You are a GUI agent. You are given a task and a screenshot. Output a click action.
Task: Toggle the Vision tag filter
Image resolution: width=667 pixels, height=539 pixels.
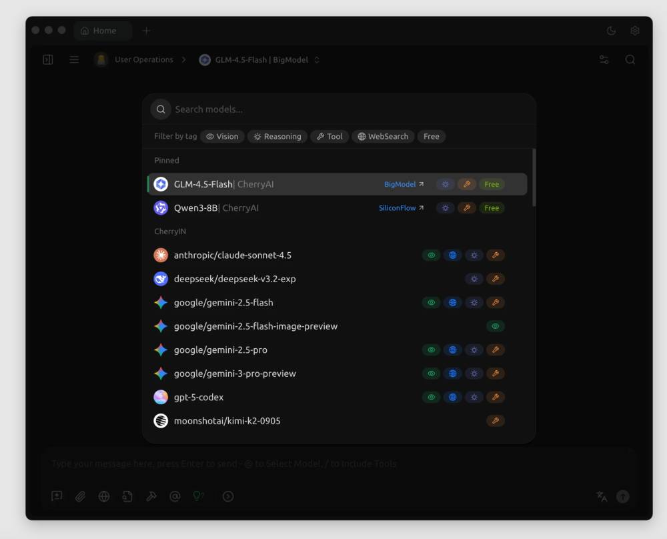pyautogui.click(x=222, y=137)
